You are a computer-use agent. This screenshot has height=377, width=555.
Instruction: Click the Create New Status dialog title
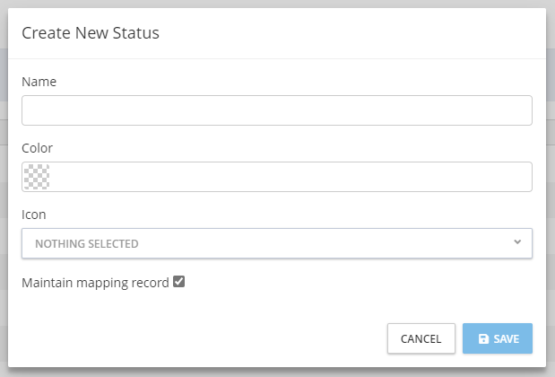coord(91,33)
